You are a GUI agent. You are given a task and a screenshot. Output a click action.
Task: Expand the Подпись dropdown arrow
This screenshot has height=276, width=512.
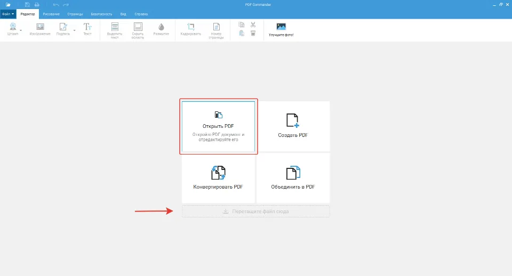pyautogui.click(x=75, y=30)
